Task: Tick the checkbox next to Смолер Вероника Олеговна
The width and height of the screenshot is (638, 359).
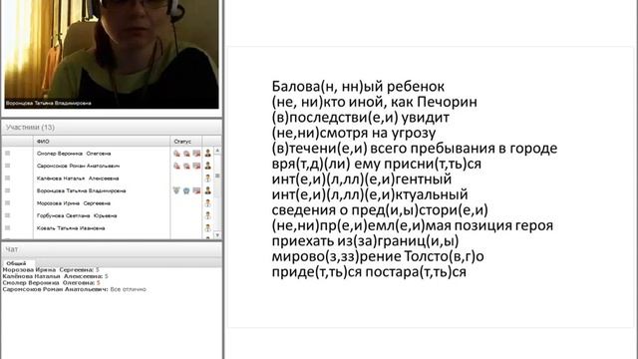Action: (7, 153)
